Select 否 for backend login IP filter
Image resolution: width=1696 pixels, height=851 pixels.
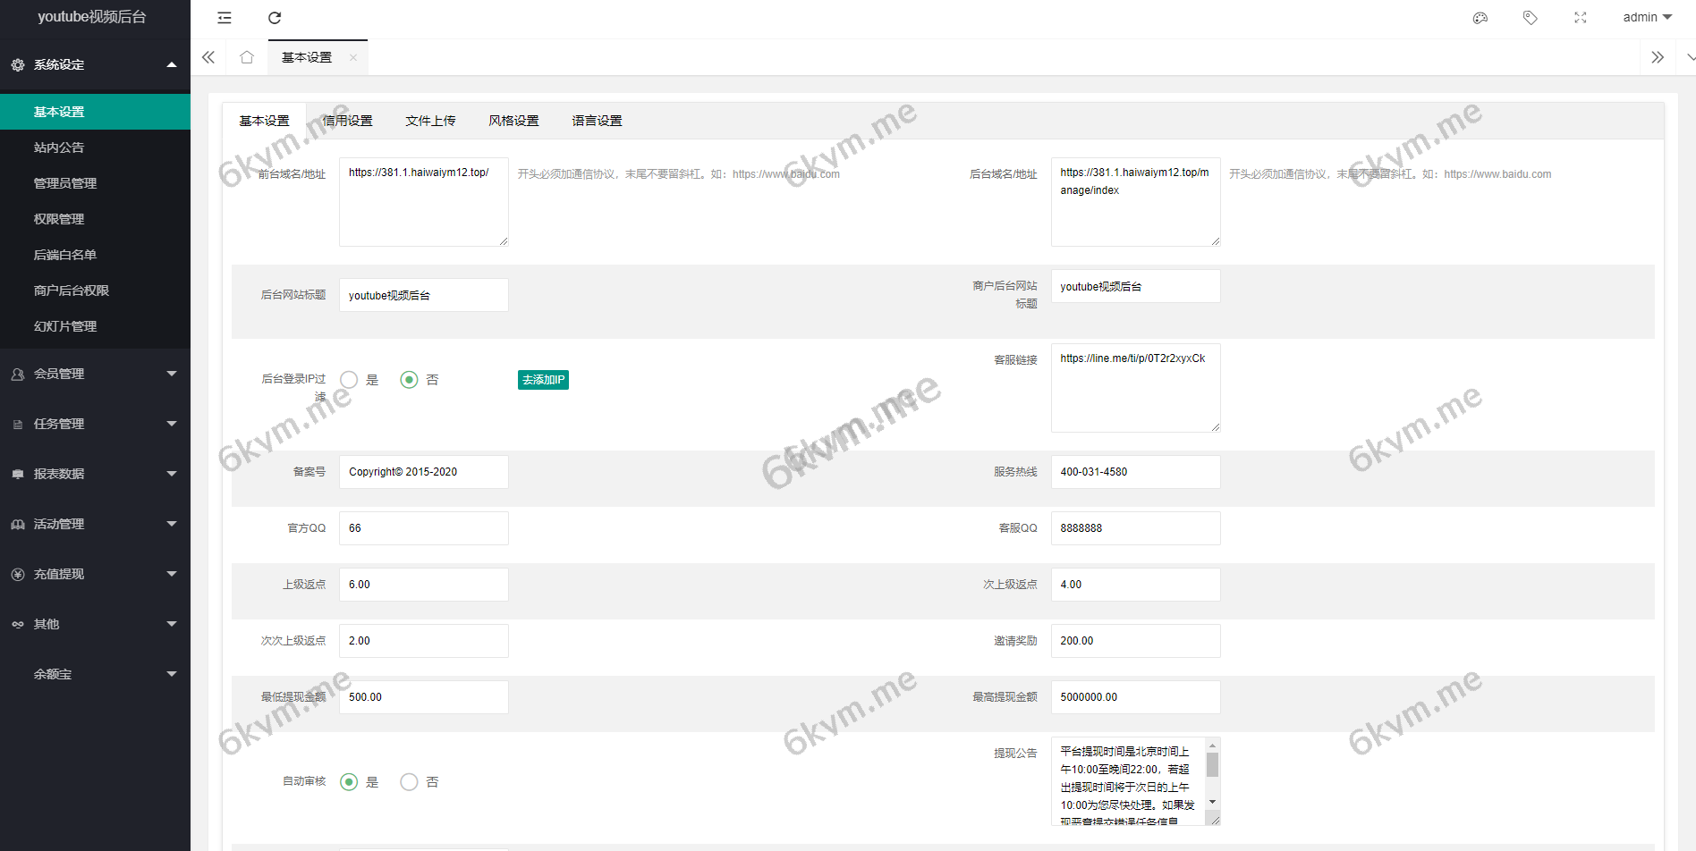click(409, 380)
